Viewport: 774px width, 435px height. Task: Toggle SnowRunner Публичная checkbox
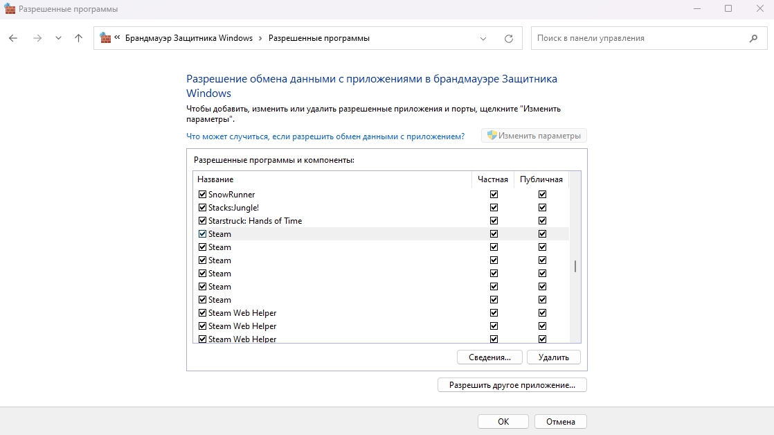[542, 195]
